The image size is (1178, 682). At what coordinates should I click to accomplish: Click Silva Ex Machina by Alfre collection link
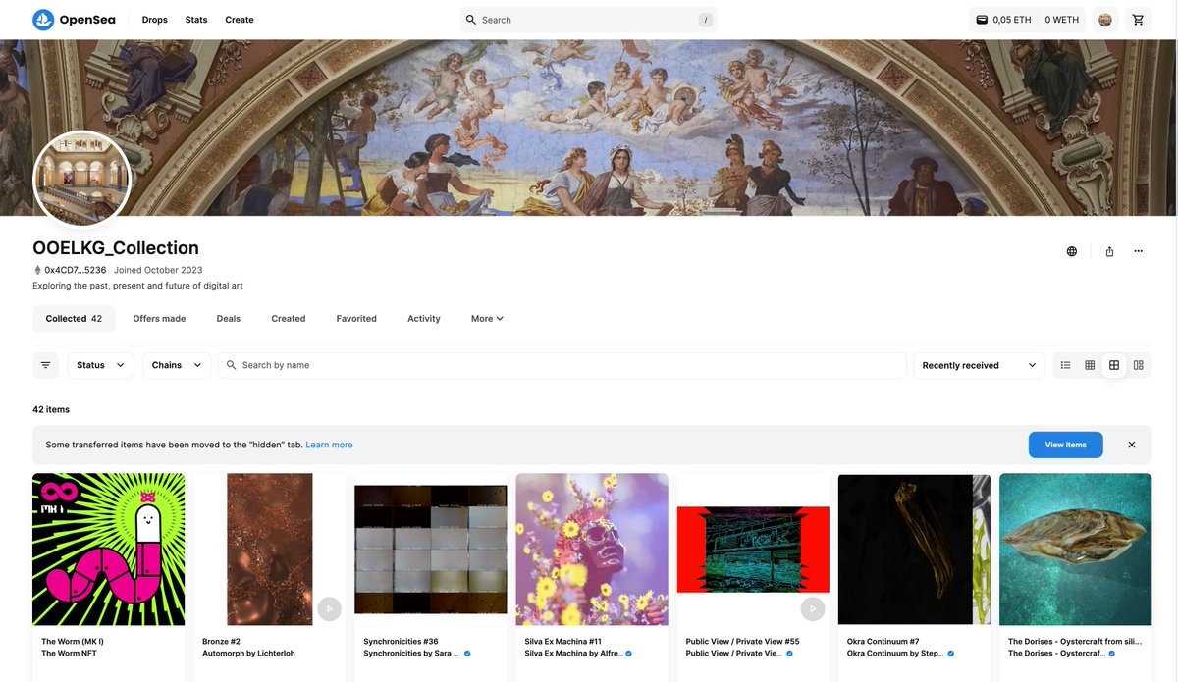click(572, 654)
